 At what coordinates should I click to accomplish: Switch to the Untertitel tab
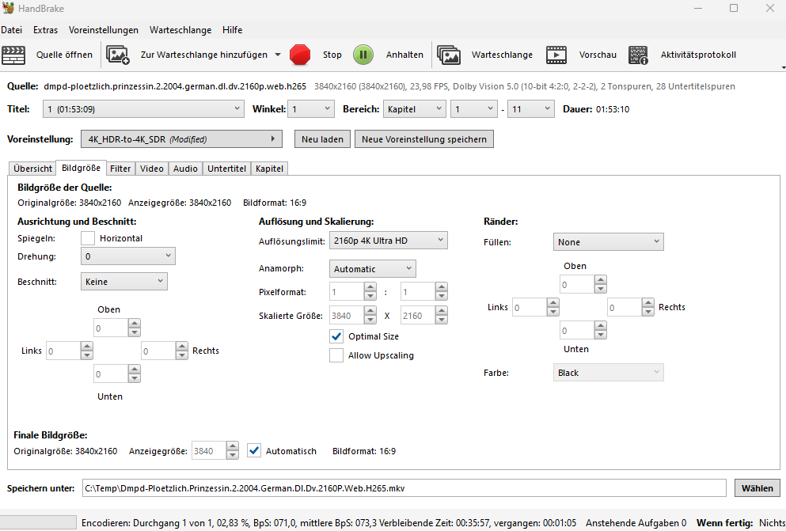[226, 169]
